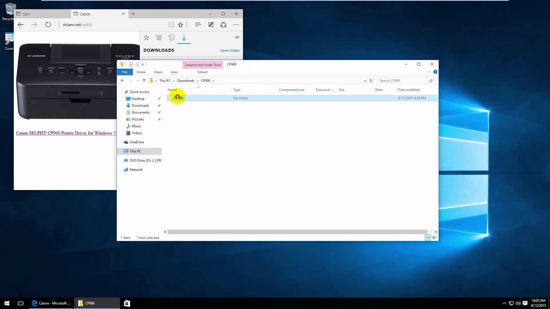
Task: Expand the Explorer ribbon
Action: (429, 72)
